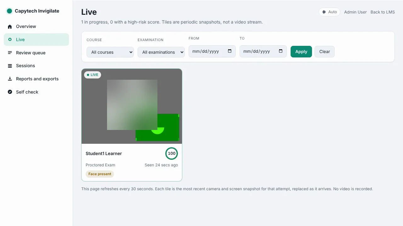This screenshot has height=226, width=403.
Task: Expand the All courses dropdown
Action: [110, 52]
